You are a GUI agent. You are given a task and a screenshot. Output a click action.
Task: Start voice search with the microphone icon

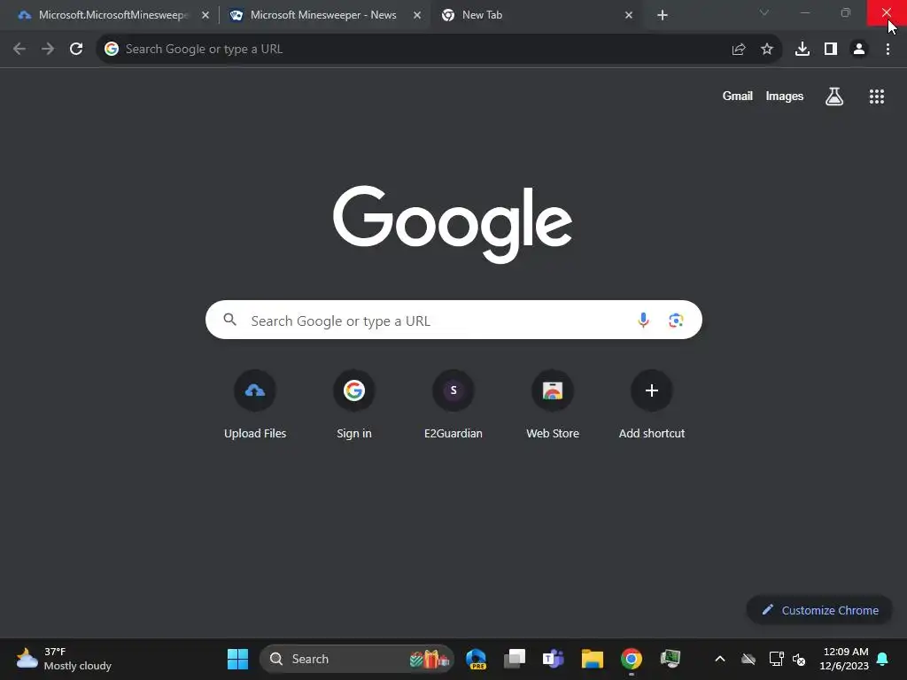[x=643, y=320]
